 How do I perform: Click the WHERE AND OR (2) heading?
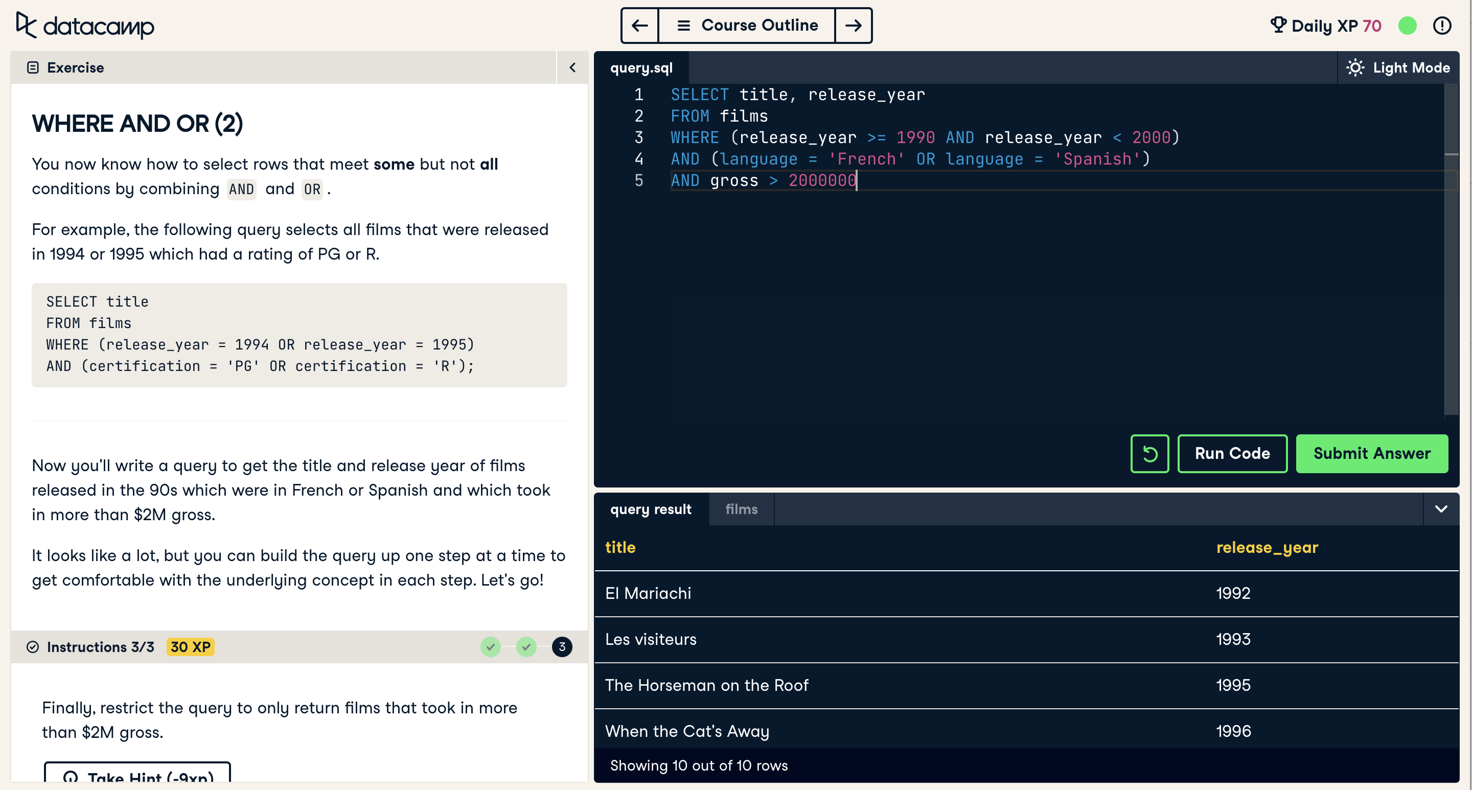[x=137, y=123]
